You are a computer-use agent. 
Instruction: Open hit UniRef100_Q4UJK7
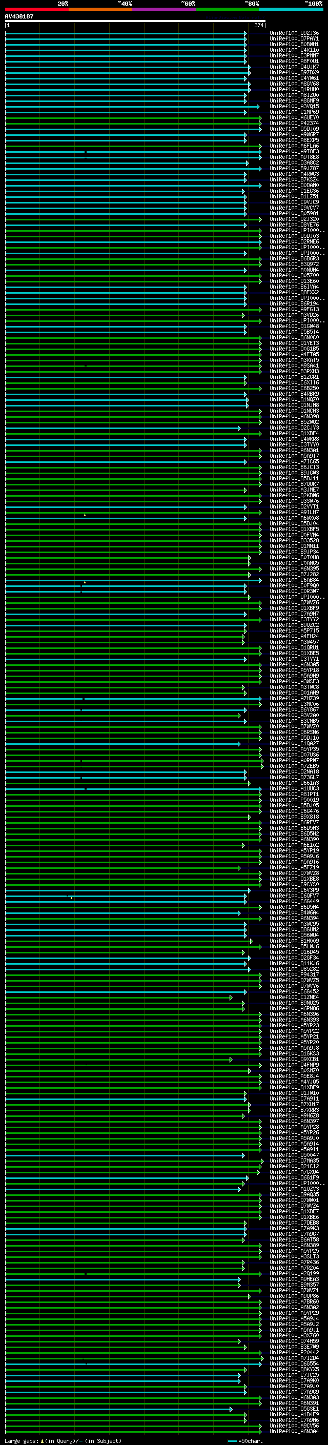tap(294, 67)
